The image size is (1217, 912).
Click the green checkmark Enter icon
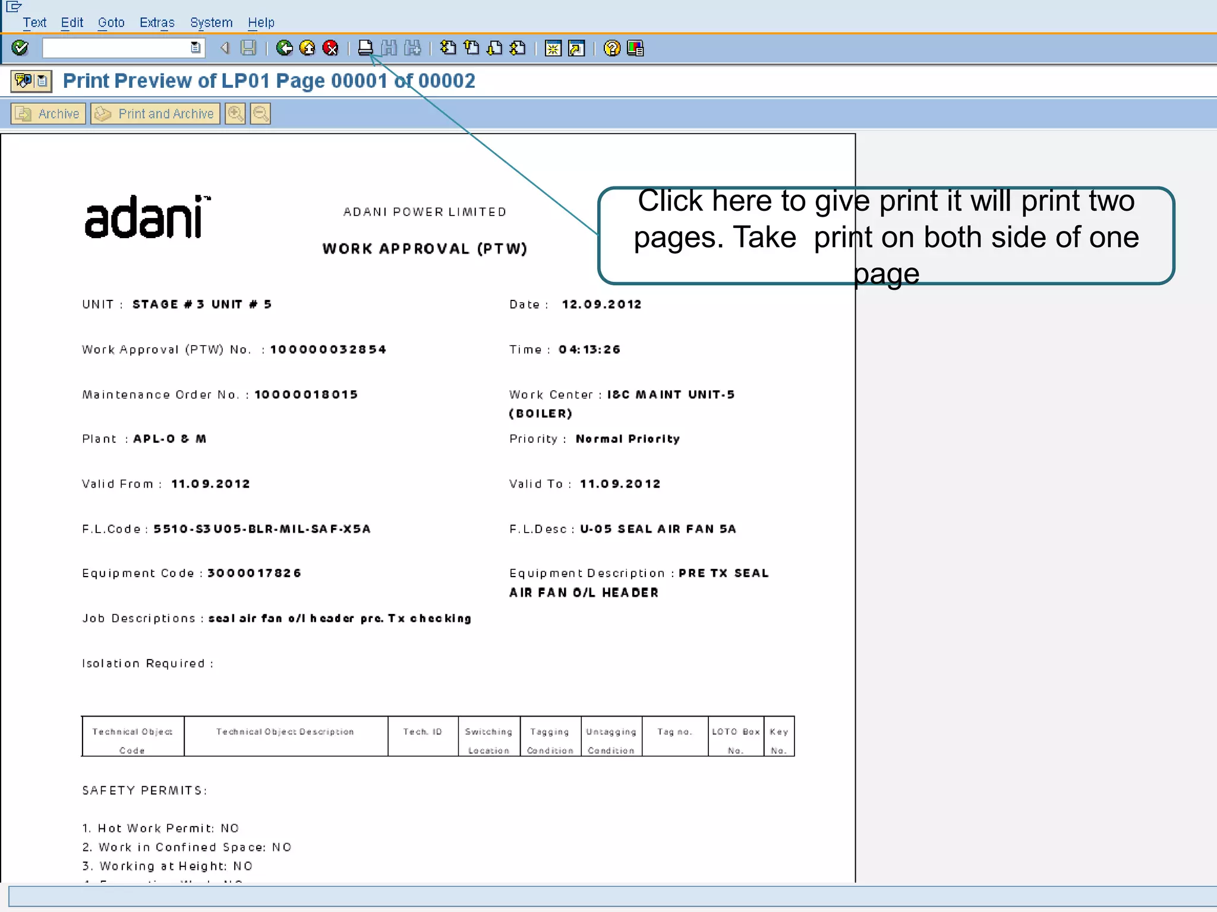20,48
